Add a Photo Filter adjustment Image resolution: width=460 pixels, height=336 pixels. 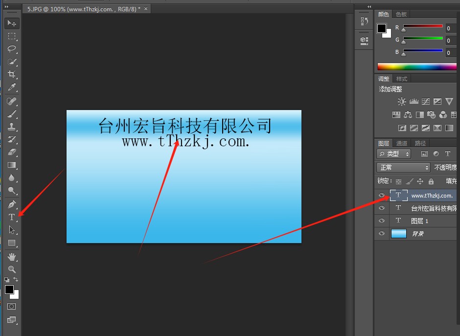click(x=431, y=114)
